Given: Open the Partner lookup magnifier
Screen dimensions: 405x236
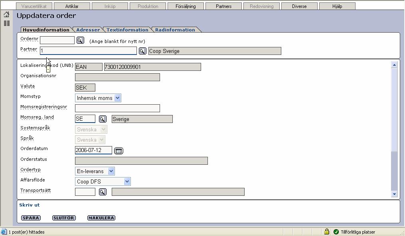Looking at the screenshot, I should (x=142, y=51).
